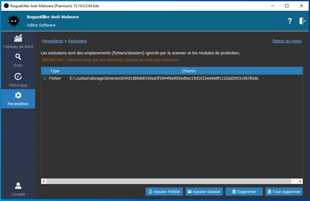
Task: Open the Historique clock icon
Action: [18, 77]
